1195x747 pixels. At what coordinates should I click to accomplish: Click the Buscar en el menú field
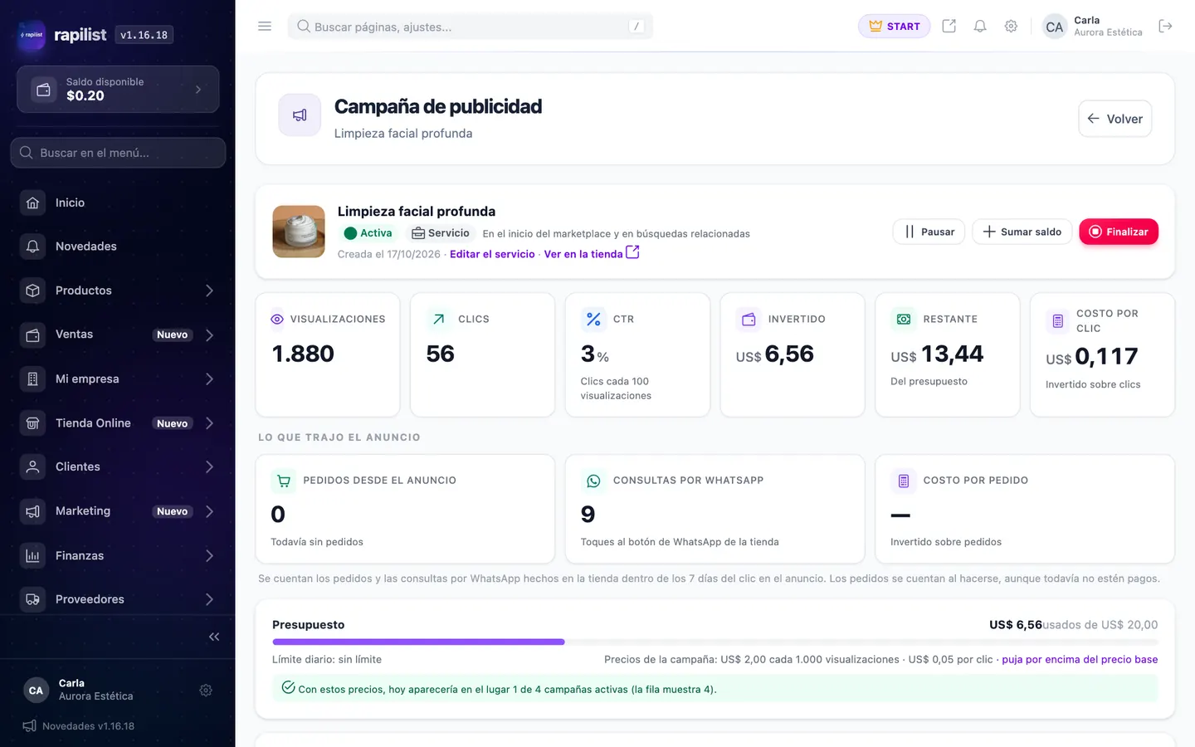click(x=118, y=153)
